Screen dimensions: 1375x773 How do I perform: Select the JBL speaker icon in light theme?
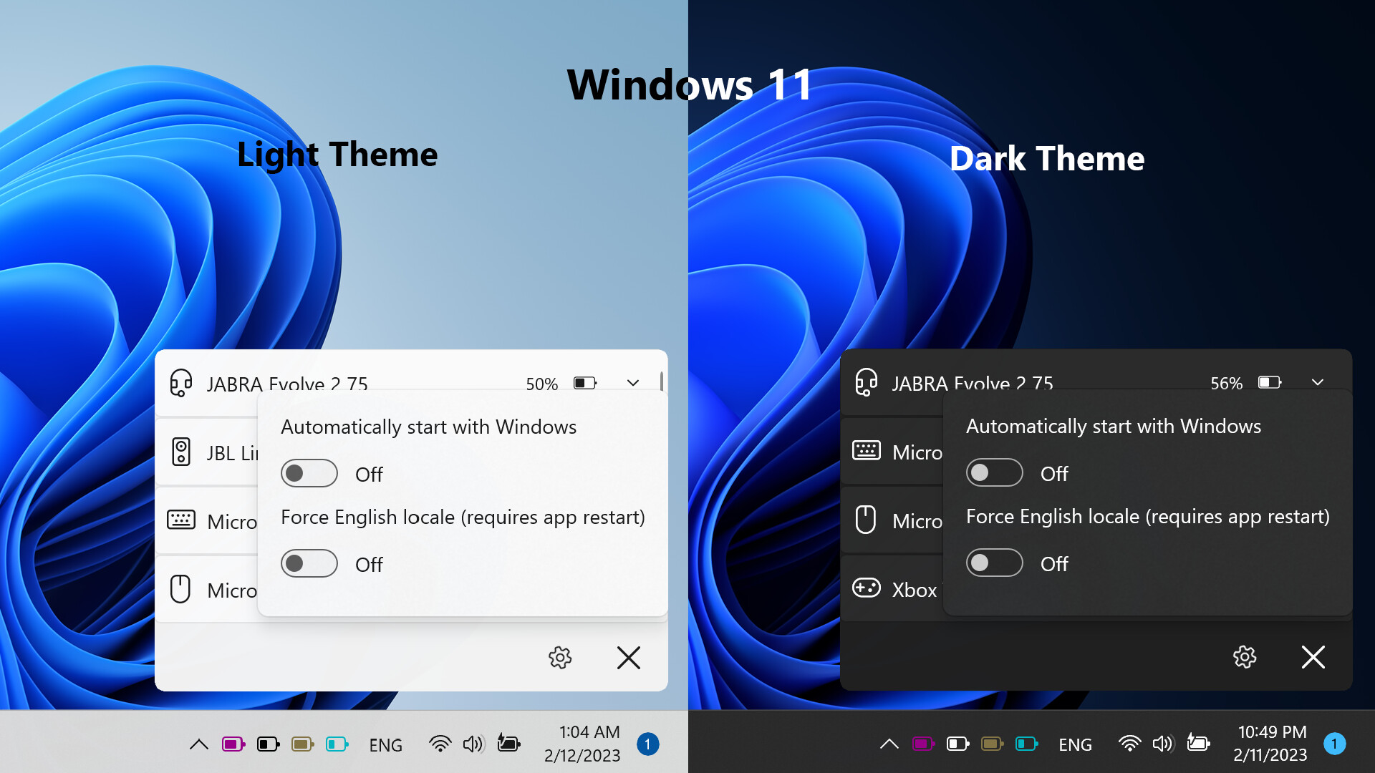[181, 451]
